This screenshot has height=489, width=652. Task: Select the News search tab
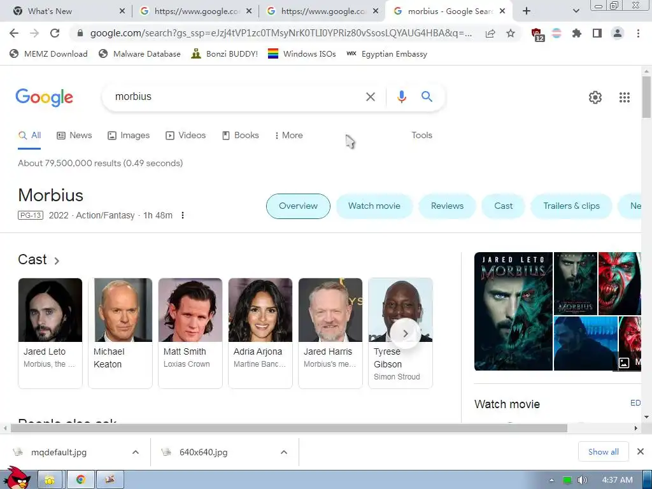74,136
